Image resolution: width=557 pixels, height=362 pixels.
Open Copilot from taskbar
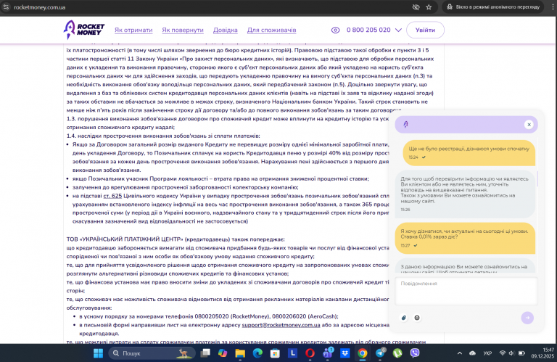(223, 353)
